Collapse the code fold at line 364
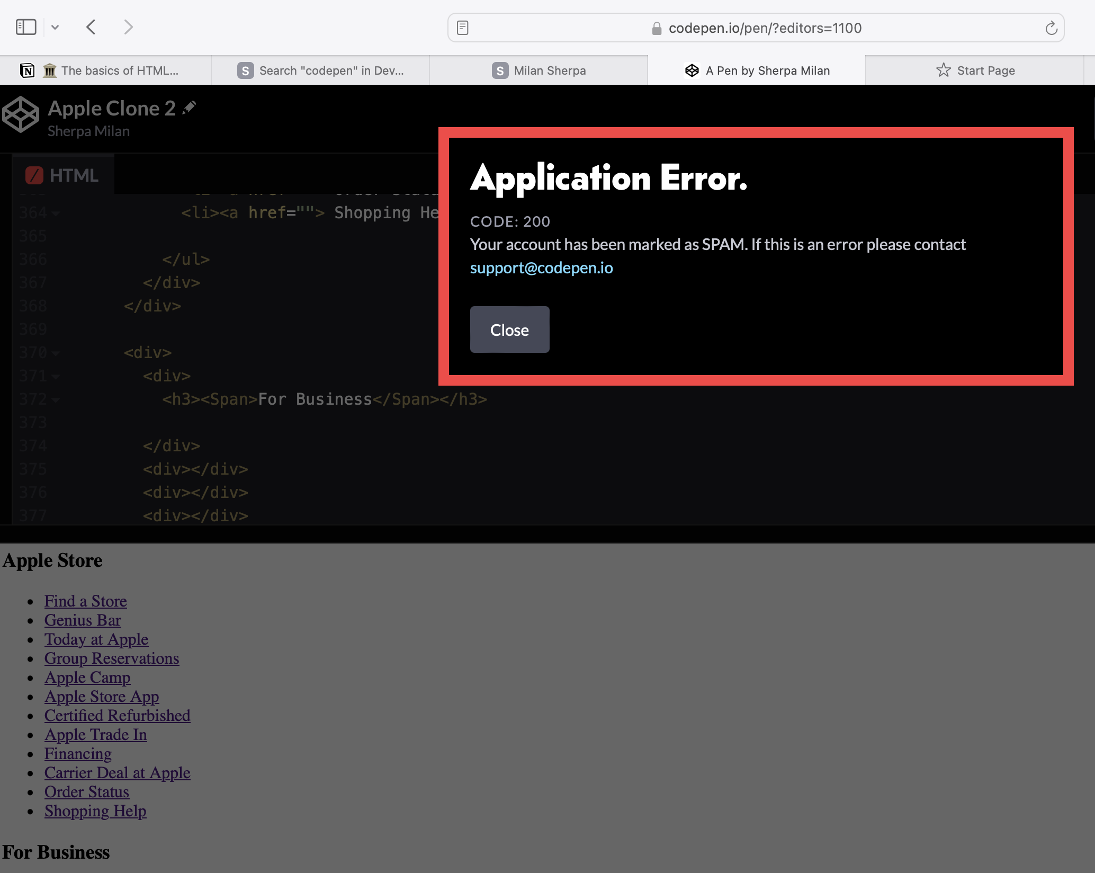Image resolution: width=1095 pixels, height=873 pixels. click(x=56, y=213)
